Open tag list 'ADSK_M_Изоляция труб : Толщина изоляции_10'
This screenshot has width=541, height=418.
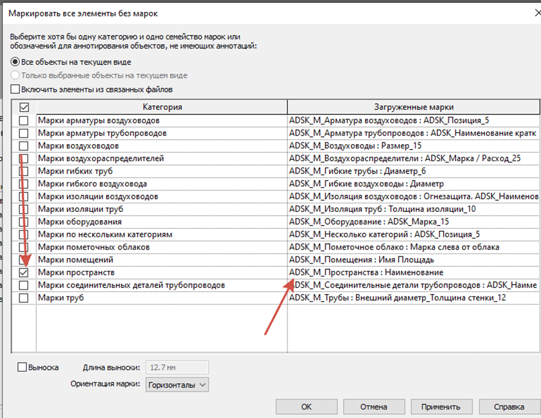click(413, 209)
